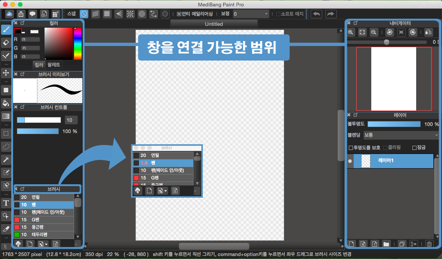Zoom in using the Navigator panel

tap(351, 33)
